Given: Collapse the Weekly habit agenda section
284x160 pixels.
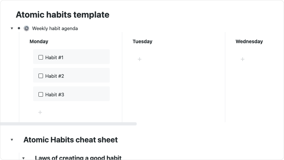Looking at the screenshot, I should (12, 28).
